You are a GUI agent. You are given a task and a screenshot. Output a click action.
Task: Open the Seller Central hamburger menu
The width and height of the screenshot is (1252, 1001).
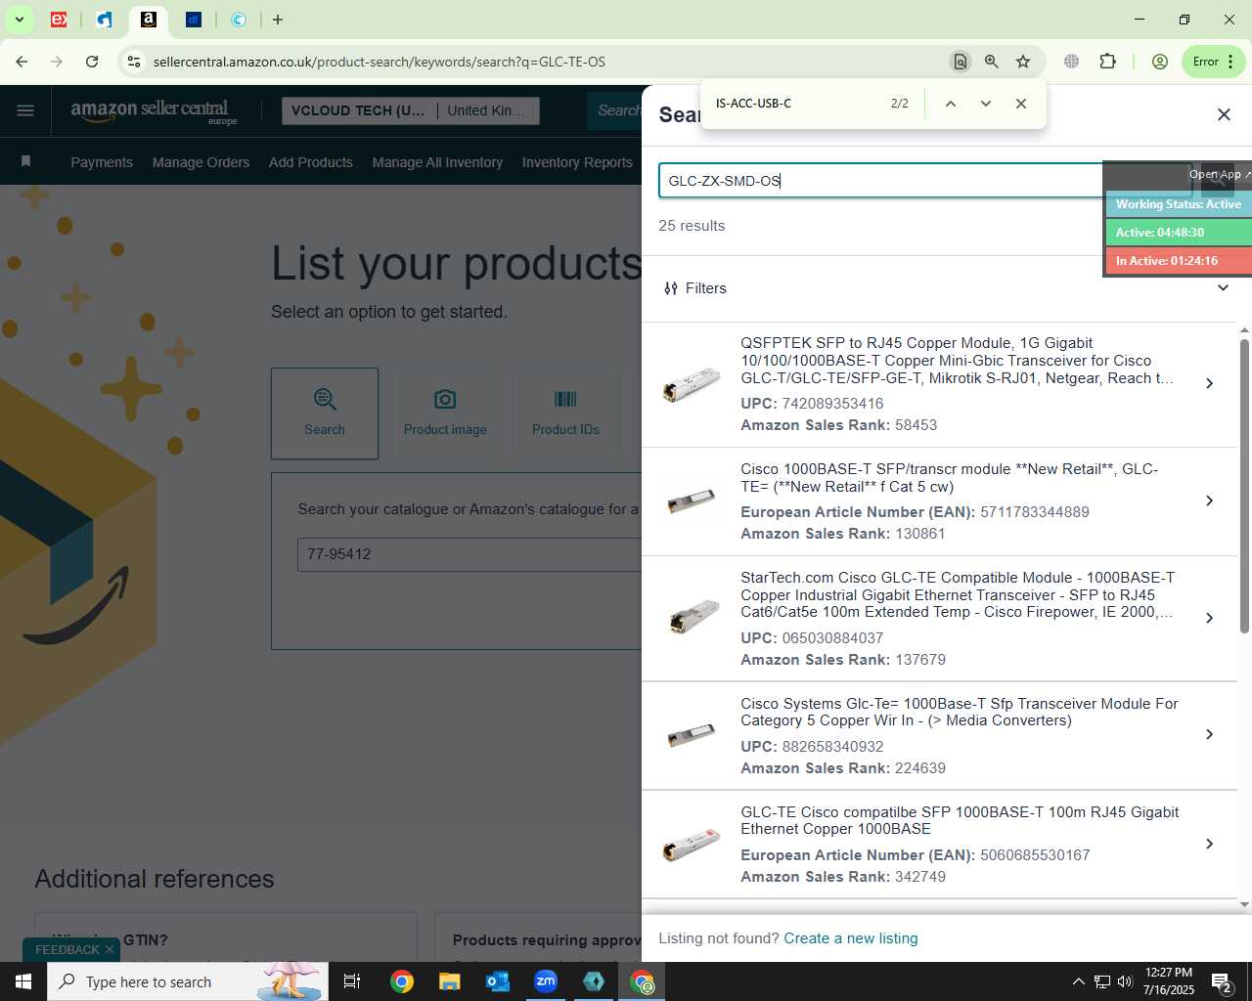click(x=25, y=110)
